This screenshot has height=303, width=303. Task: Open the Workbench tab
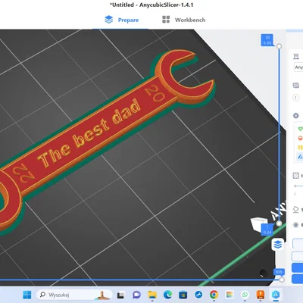click(x=183, y=20)
